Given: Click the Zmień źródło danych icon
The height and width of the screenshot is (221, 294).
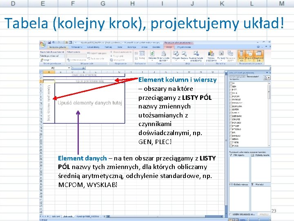Looking at the screenshot, I should 164,54.
